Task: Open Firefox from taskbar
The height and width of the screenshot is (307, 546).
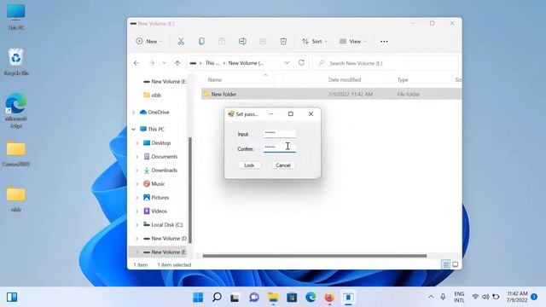Action: [329, 298]
